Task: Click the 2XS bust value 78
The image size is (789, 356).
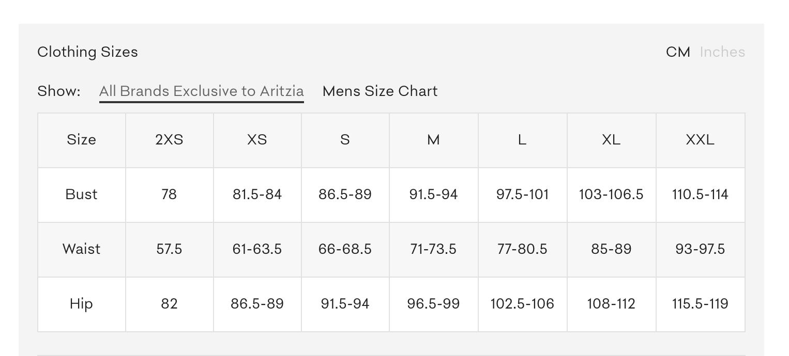Action: pyautogui.click(x=169, y=195)
